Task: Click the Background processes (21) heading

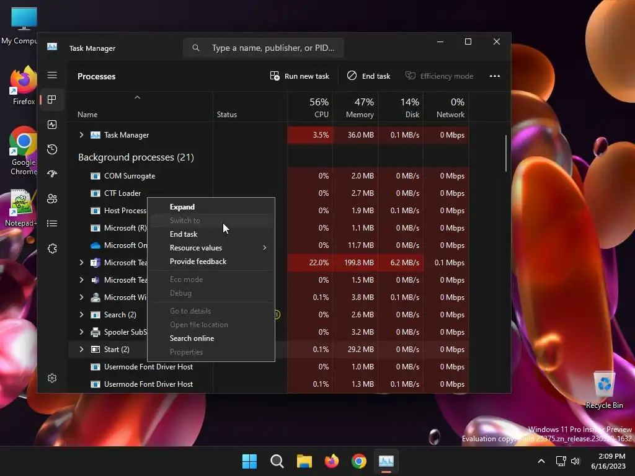Action: point(136,157)
